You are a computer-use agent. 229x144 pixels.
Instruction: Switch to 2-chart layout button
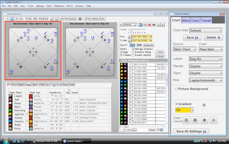point(12,19)
